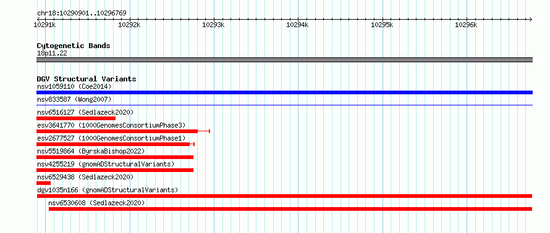Open variant label dgv1035n166 (gnomADStructuralVariants)
This screenshot has height=233, width=550.
pos(108,190)
